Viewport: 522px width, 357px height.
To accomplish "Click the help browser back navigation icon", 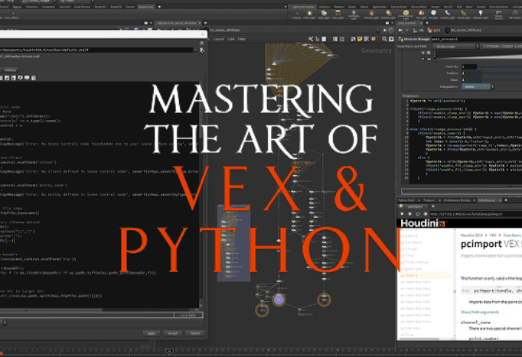I will click(x=402, y=214).
